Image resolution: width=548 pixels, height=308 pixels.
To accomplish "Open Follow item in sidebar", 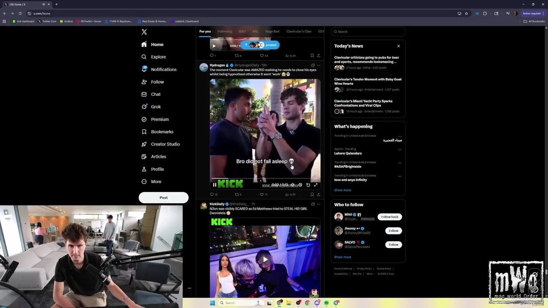I will [152, 82].
